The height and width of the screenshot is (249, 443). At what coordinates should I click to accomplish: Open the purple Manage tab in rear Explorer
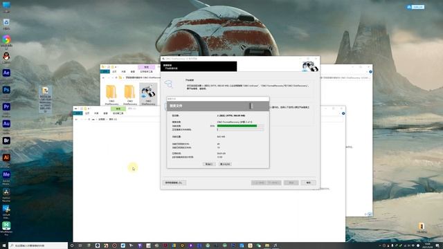[146, 67]
